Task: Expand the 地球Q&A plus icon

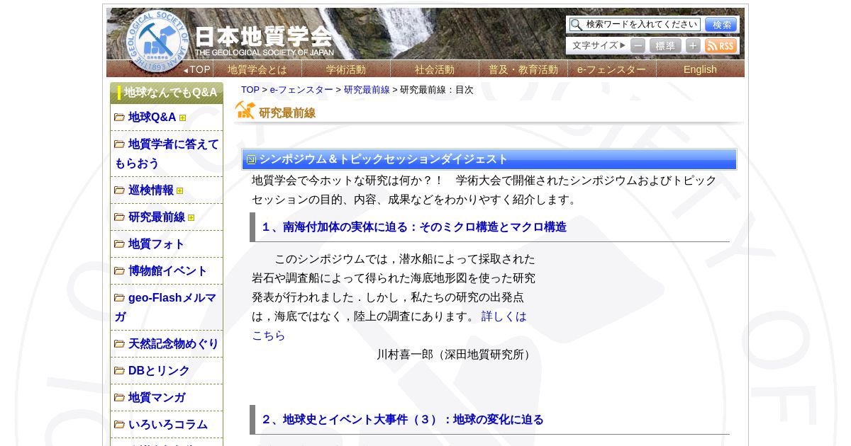Action: point(183,118)
